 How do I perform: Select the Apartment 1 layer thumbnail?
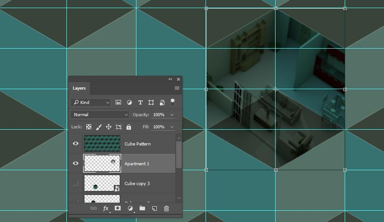(x=102, y=163)
